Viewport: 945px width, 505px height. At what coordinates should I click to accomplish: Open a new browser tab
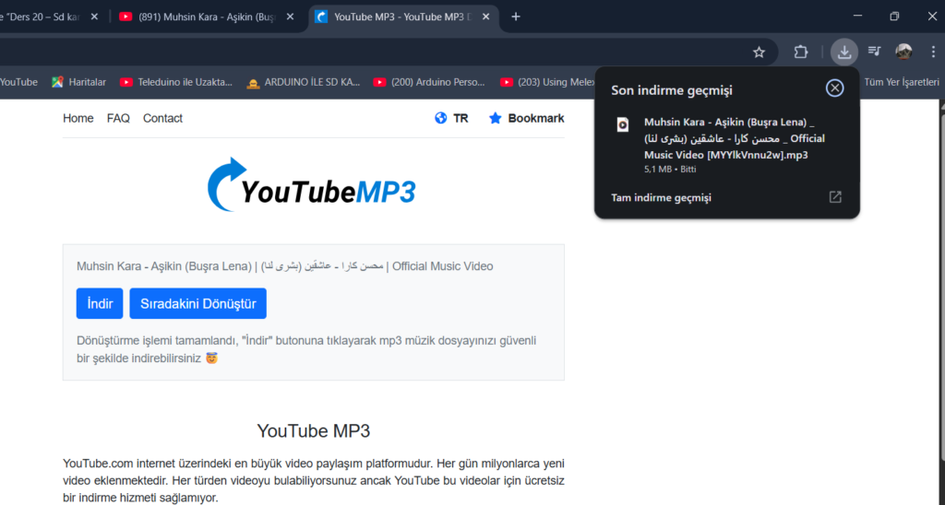click(516, 17)
